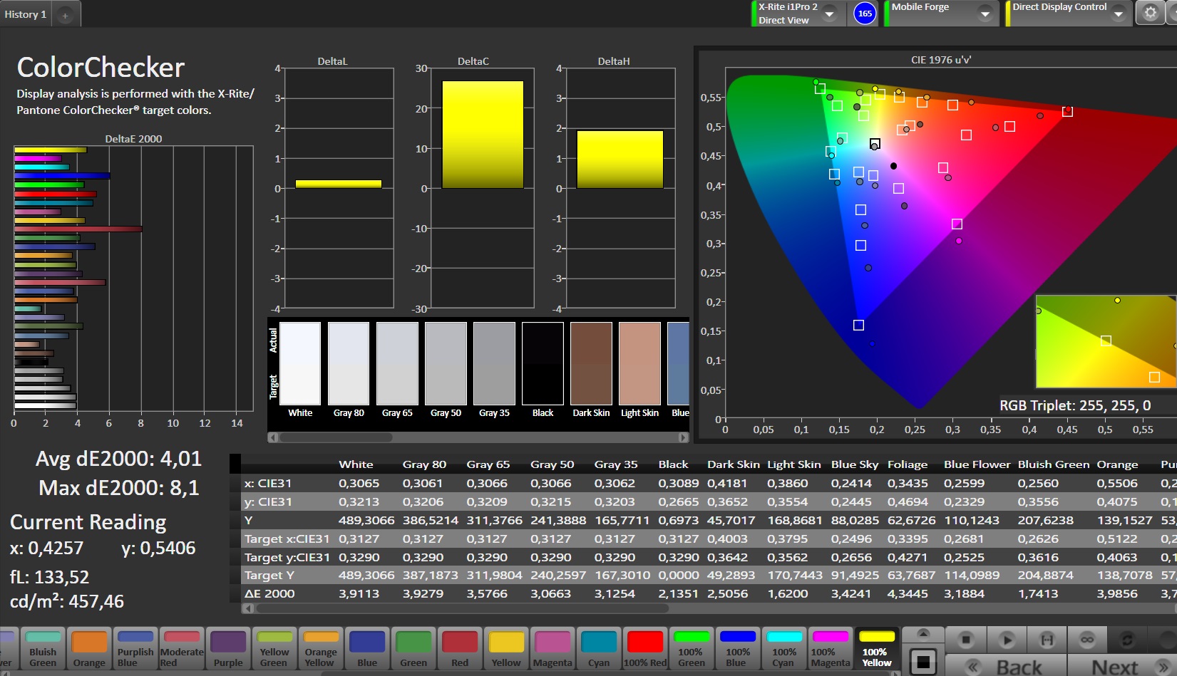Click the Dark Skin actual/target swatch

point(591,363)
